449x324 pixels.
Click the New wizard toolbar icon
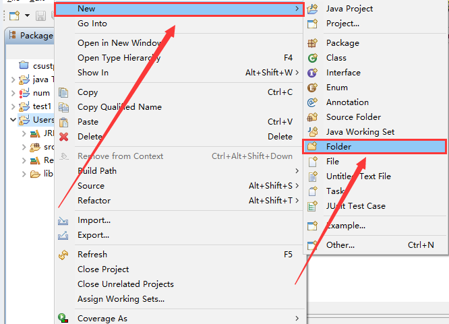click(14, 15)
